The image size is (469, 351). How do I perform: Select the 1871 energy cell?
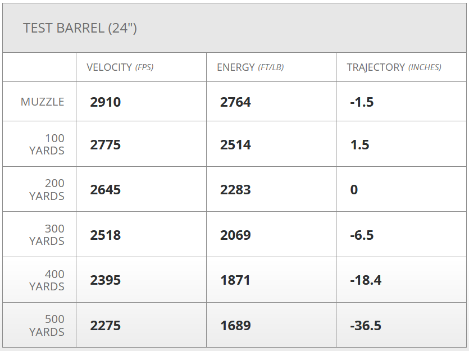(x=235, y=280)
